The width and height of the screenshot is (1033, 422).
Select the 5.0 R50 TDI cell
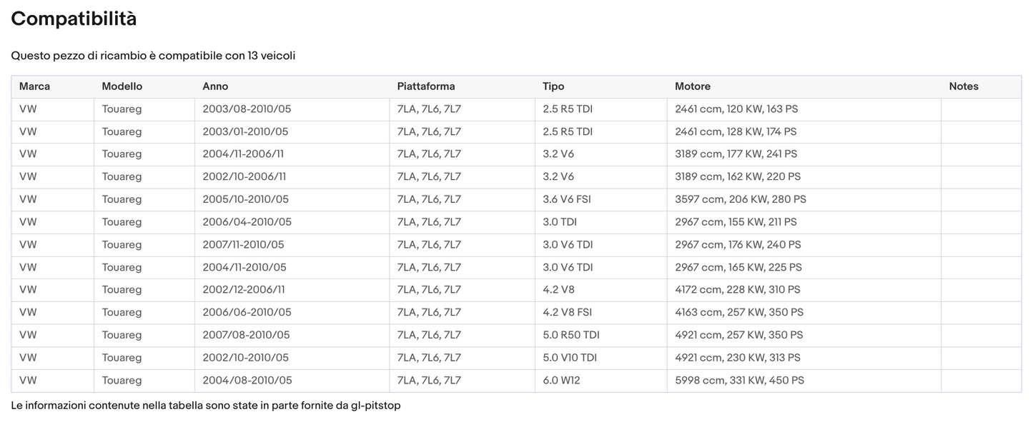pyautogui.click(x=570, y=335)
